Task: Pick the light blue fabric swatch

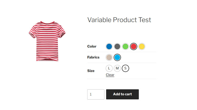Action: coord(117,57)
